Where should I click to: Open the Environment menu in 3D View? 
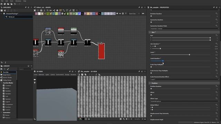pyautogui.click(x=60, y=75)
